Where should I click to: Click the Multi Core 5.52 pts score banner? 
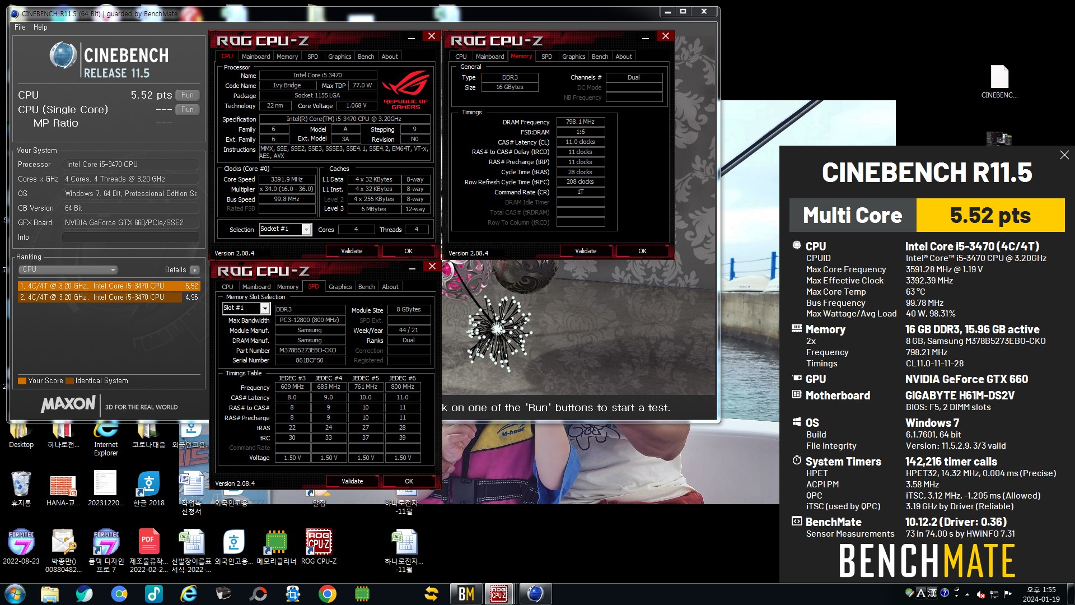click(x=927, y=215)
